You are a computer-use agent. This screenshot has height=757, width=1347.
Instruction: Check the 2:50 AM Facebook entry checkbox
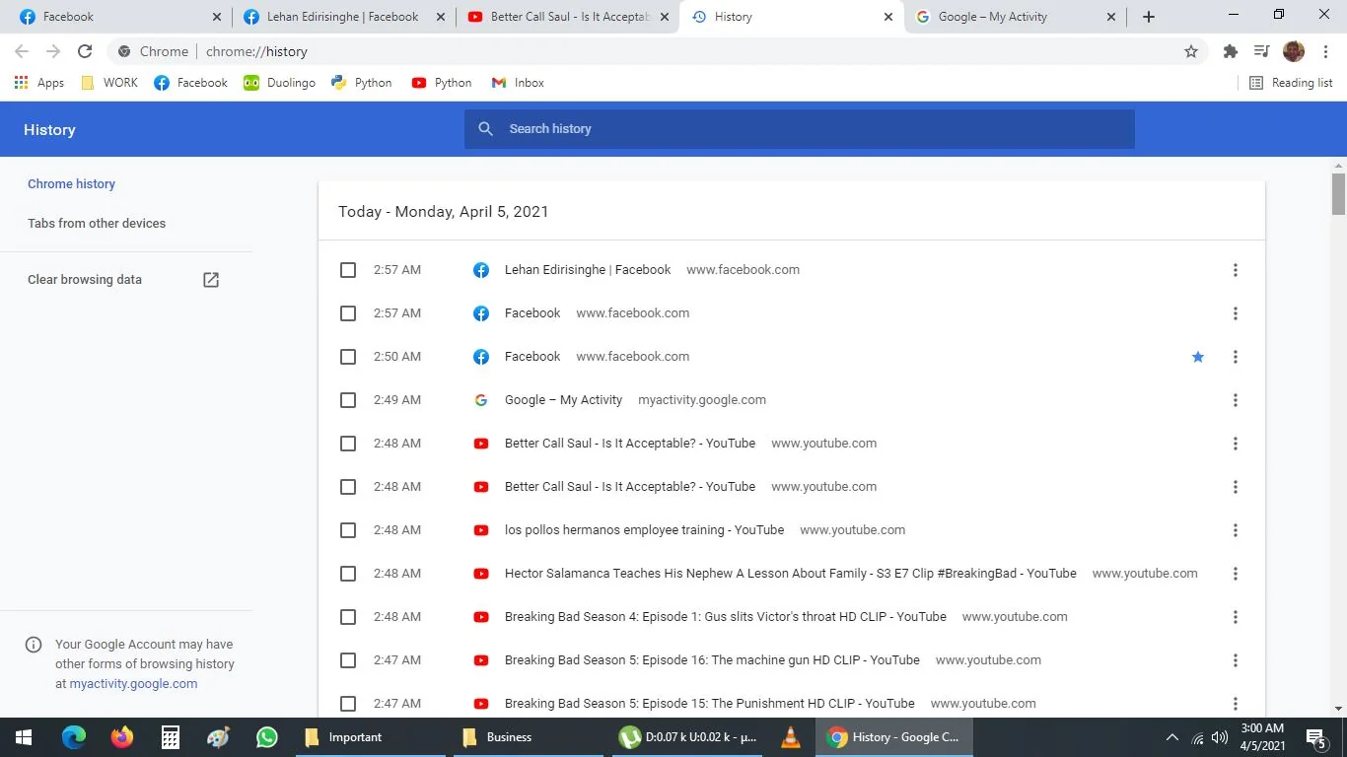coord(348,357)
